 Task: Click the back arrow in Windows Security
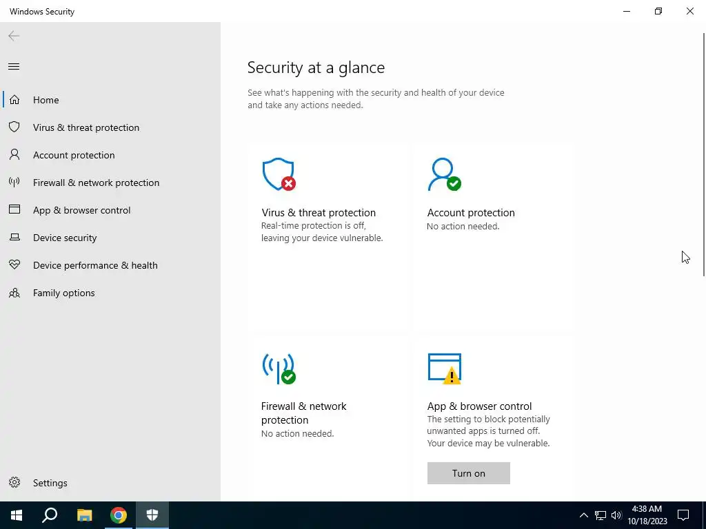click(x=14, y=36)
